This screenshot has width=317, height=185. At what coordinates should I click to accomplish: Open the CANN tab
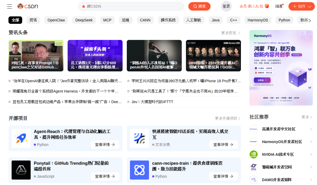pyautogui.click(x=145, y=20)
